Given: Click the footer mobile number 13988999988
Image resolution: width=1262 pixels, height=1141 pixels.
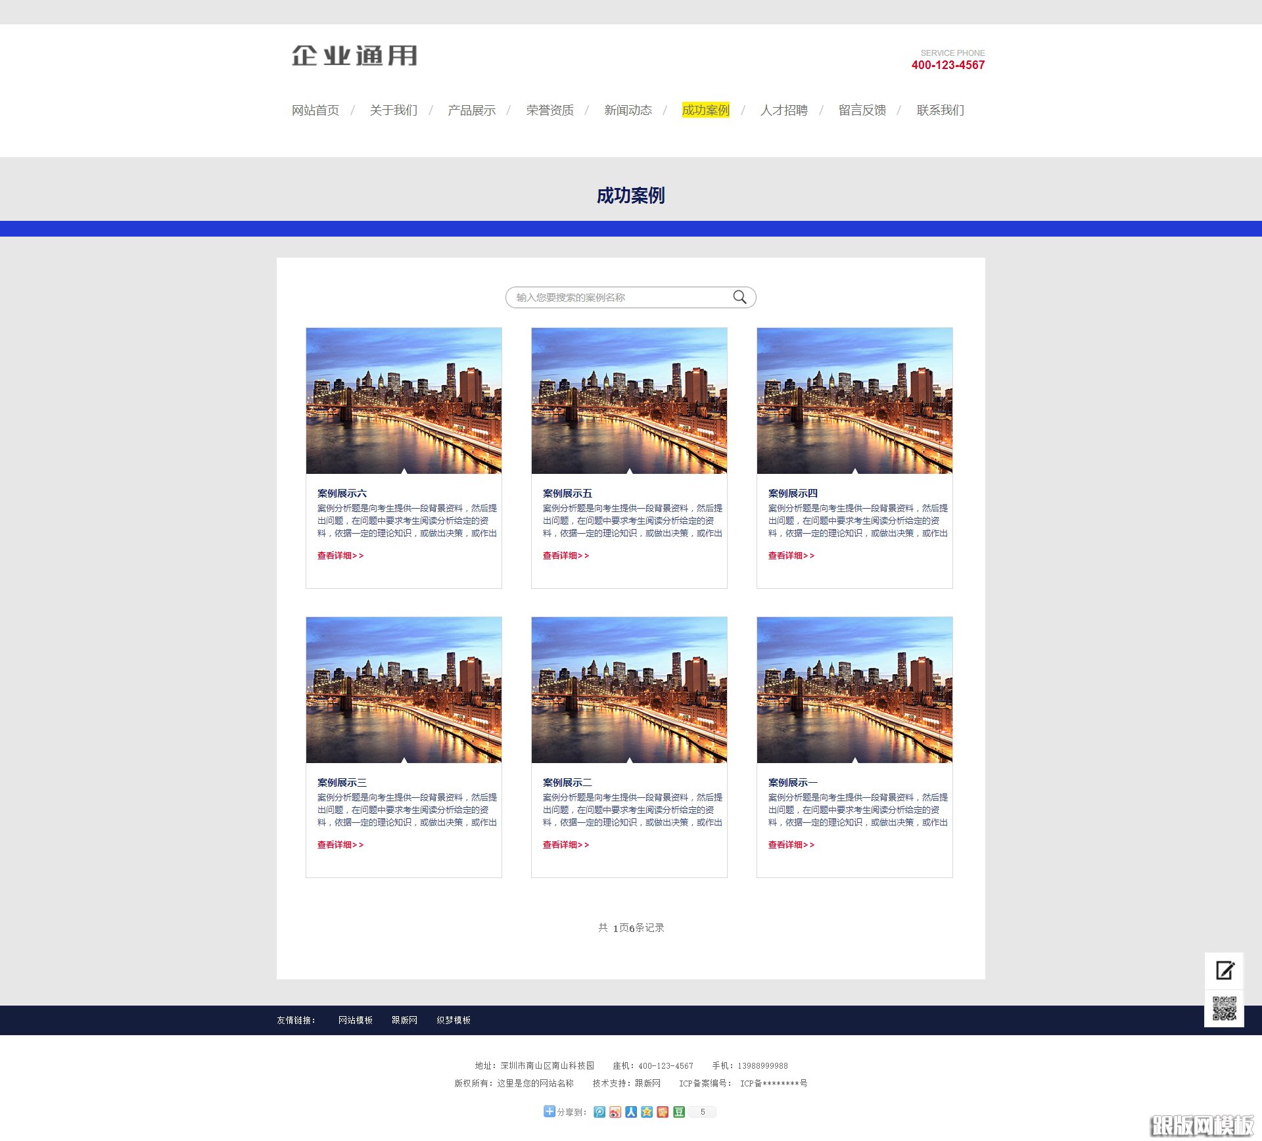Looking at the screenshot, I should (762, 1065).
